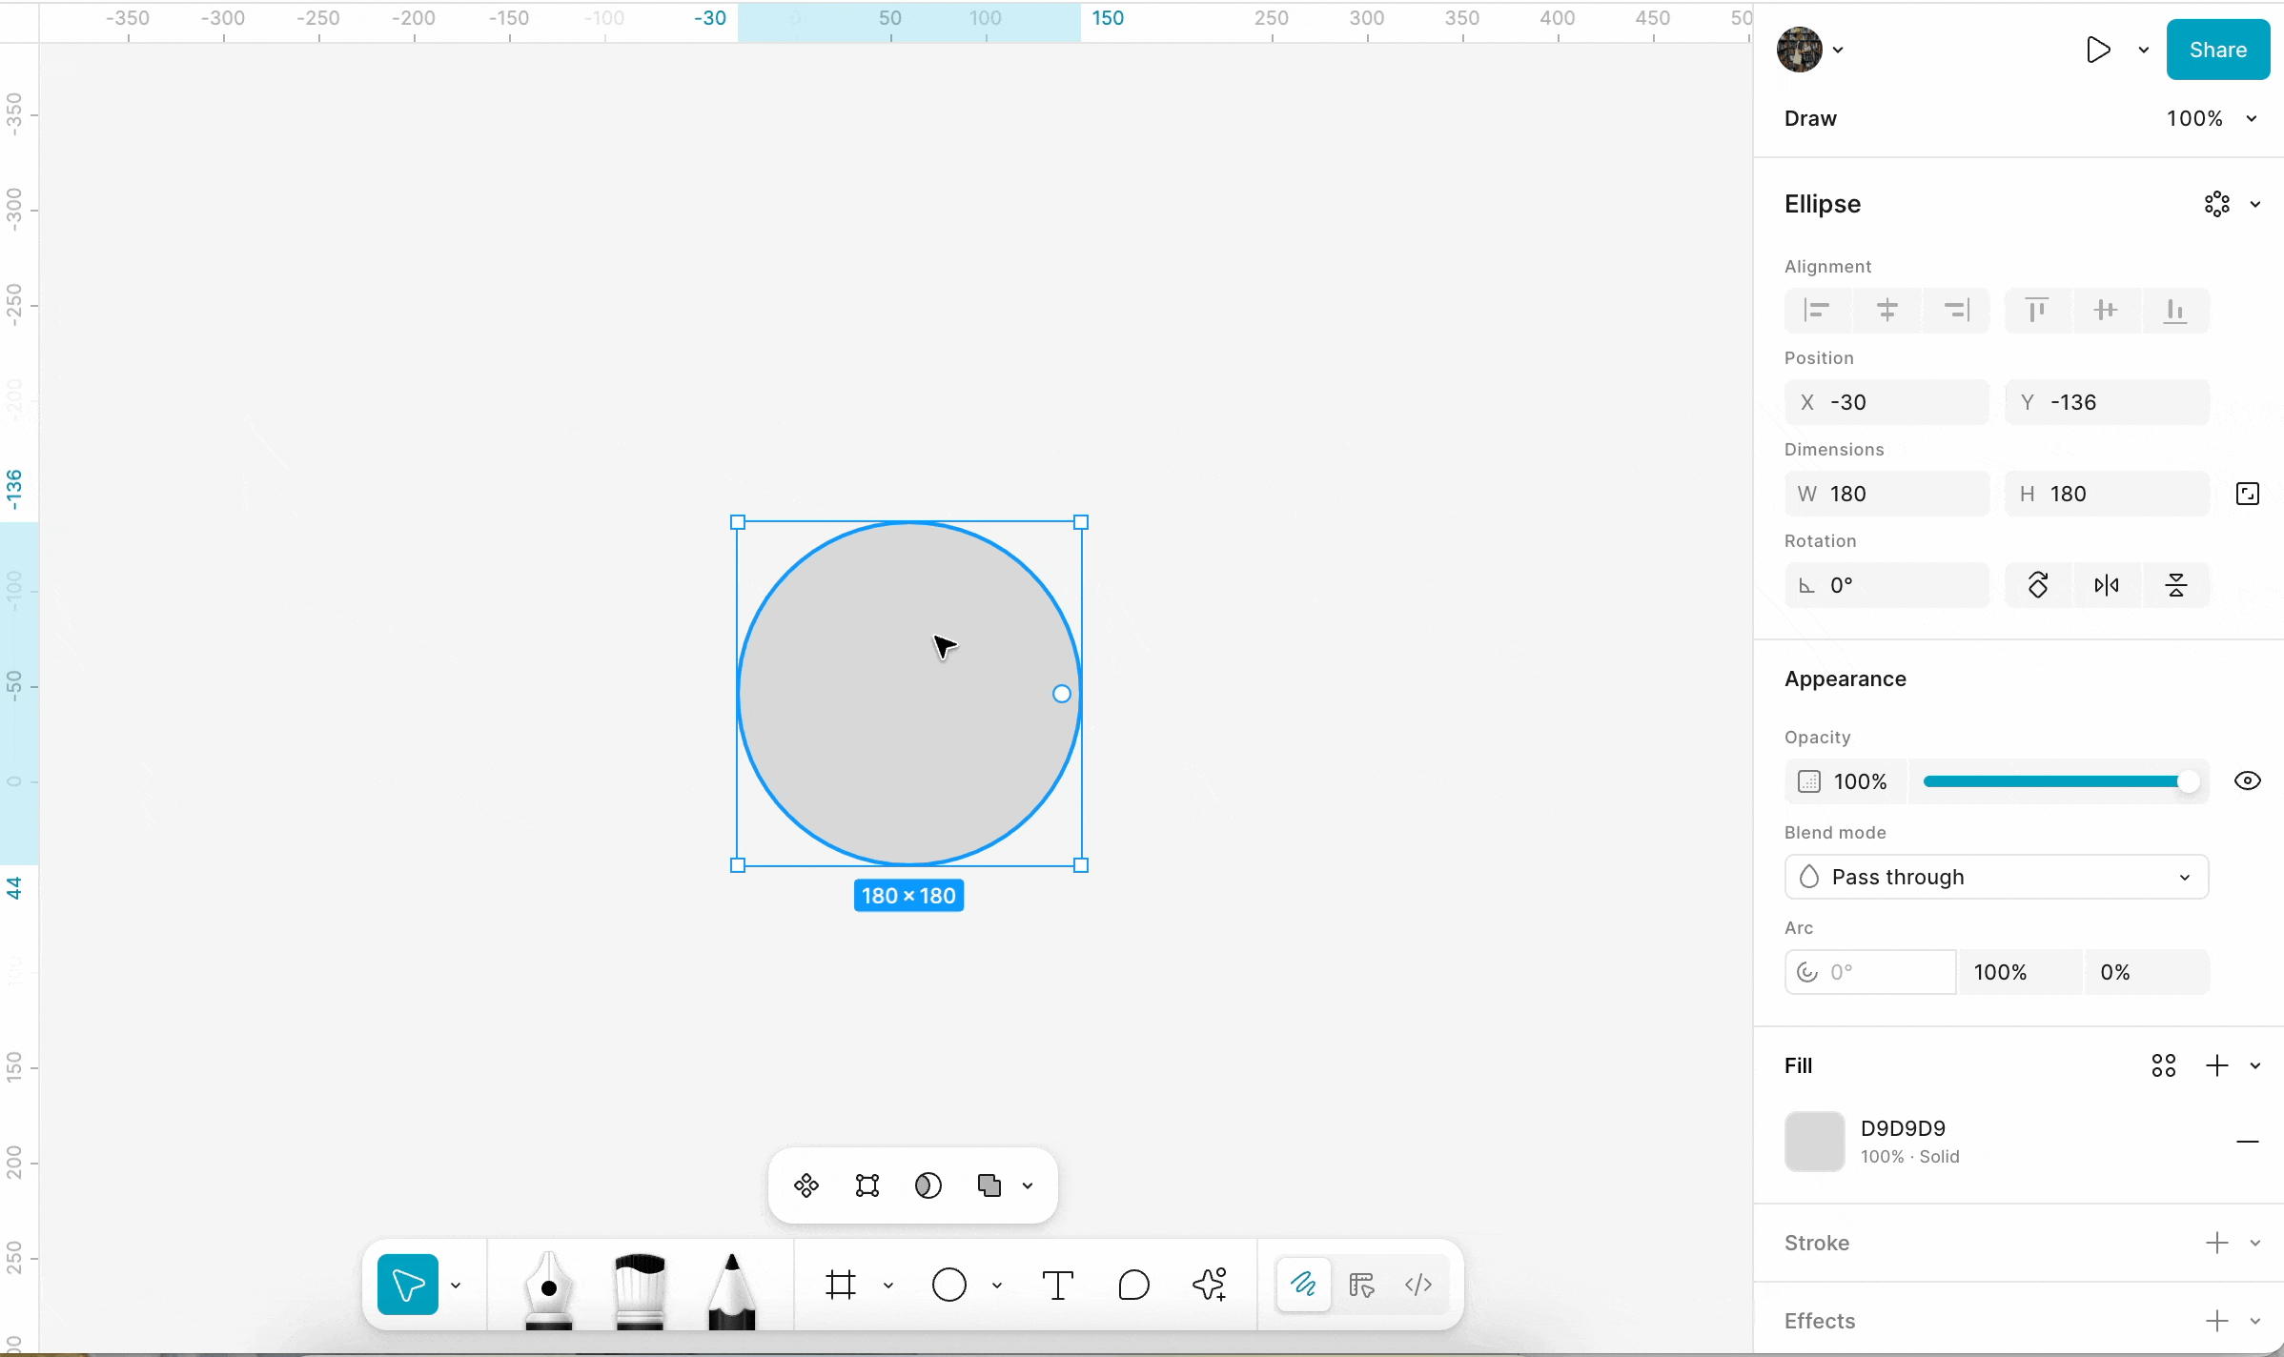Click the Boolean union icon
2284x1357 pixels.
[989, 1185]
